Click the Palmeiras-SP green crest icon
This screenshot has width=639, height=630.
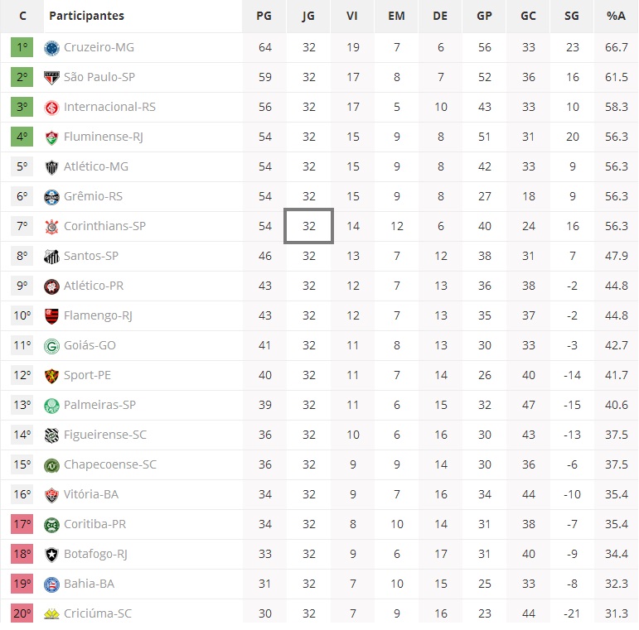pos(51,406)
